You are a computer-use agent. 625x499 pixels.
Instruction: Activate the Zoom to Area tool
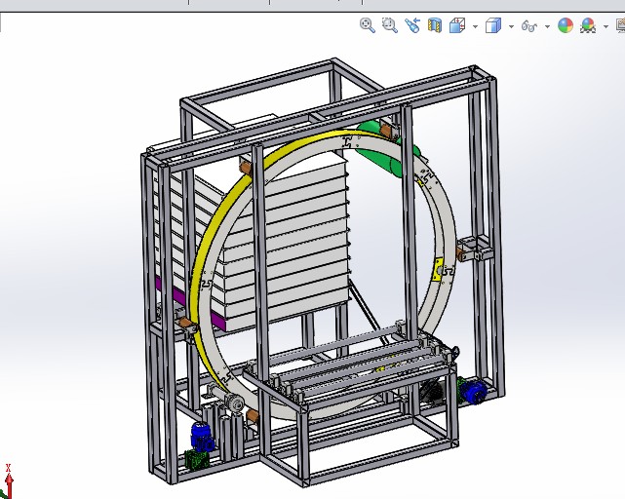coord(389,25)
